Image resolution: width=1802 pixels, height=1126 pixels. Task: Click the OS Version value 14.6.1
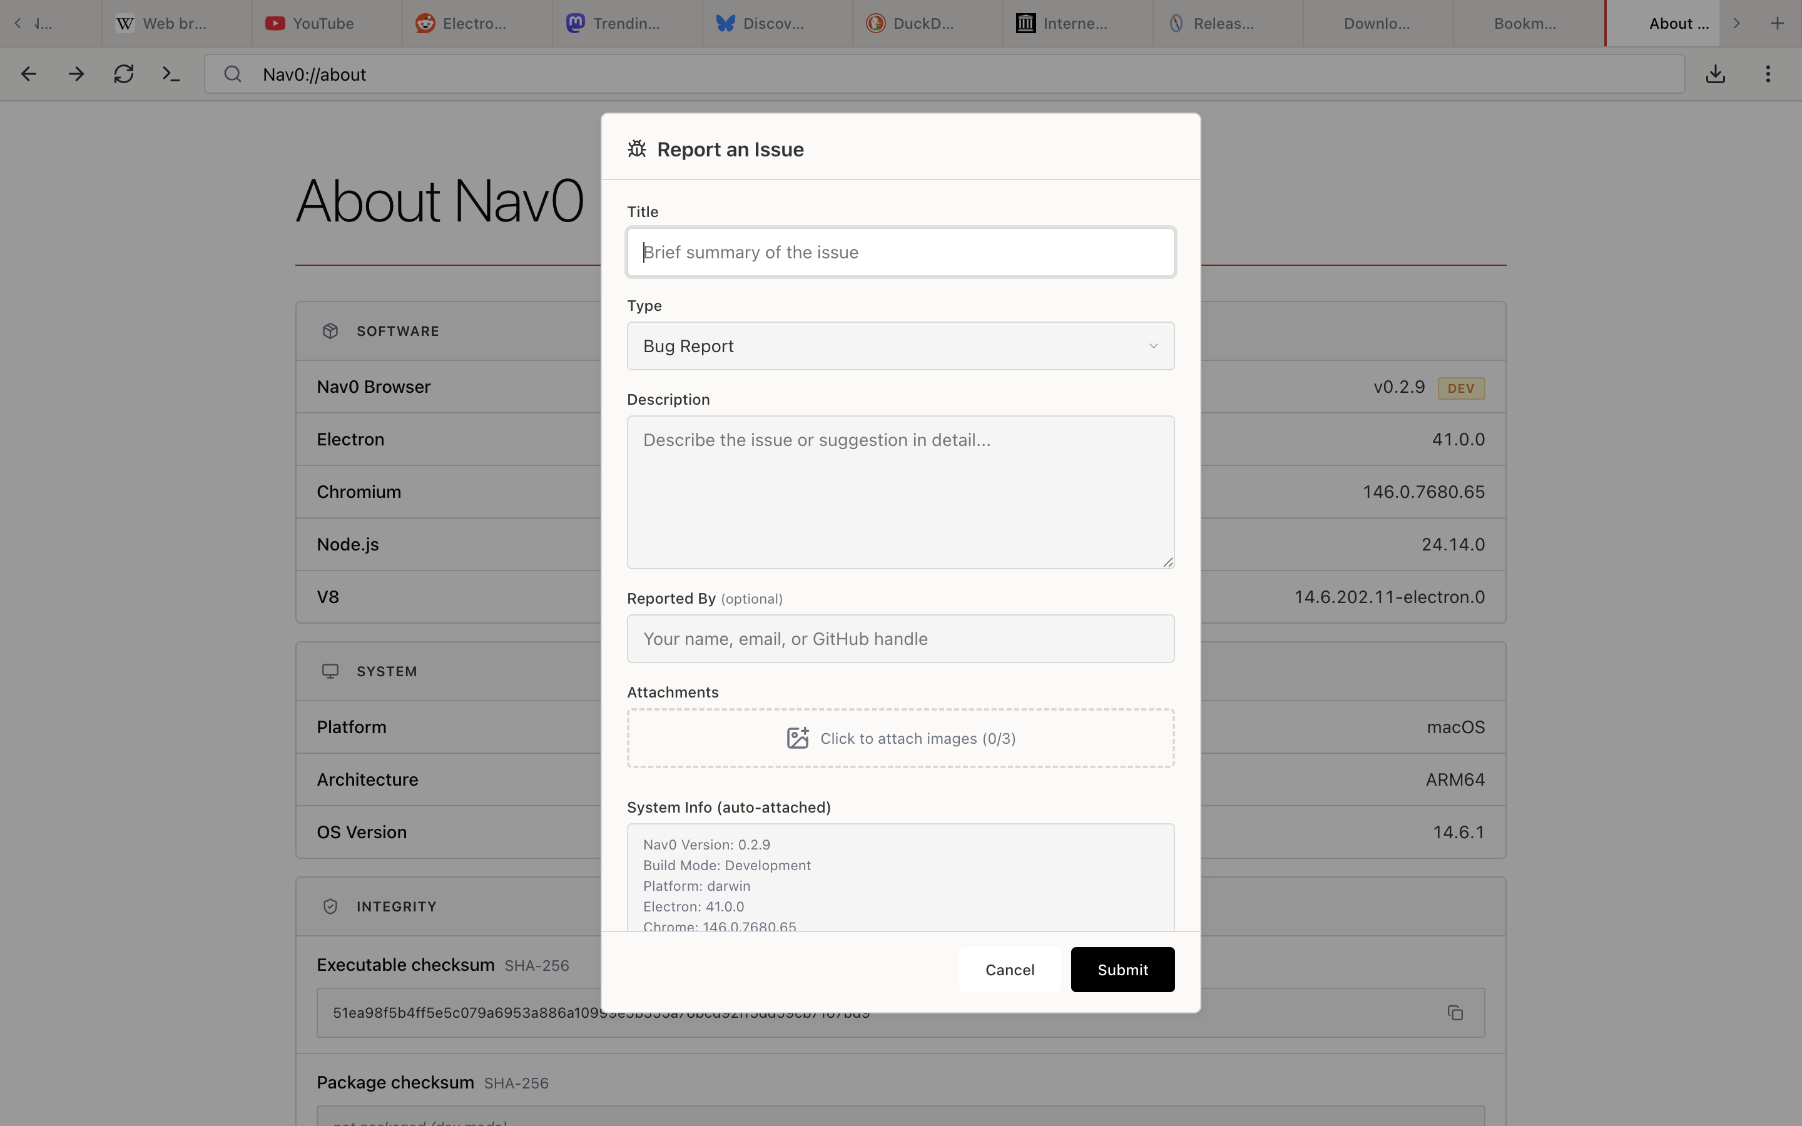coord(1458,832)
